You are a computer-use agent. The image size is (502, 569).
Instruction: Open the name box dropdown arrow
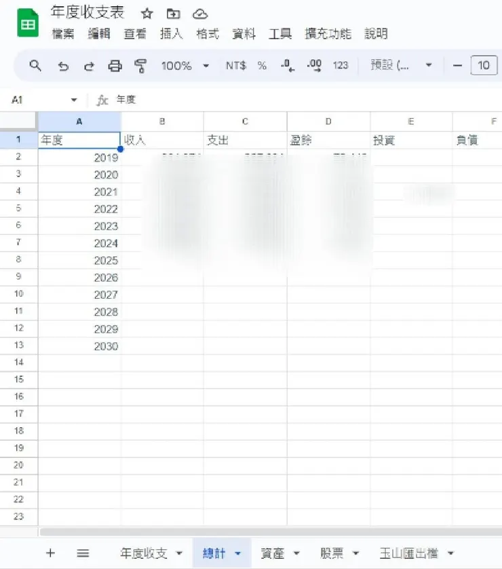(74, 100)
